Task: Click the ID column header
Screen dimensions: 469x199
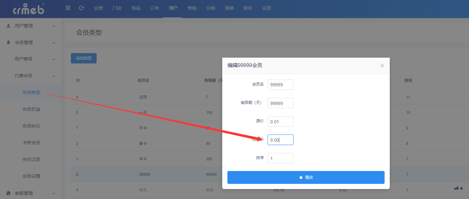Action: pyautogui.click(x=78, y=81)
